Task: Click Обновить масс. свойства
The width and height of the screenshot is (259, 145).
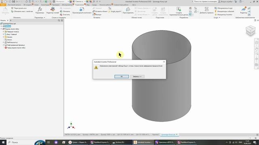Action: click(22, 11)
